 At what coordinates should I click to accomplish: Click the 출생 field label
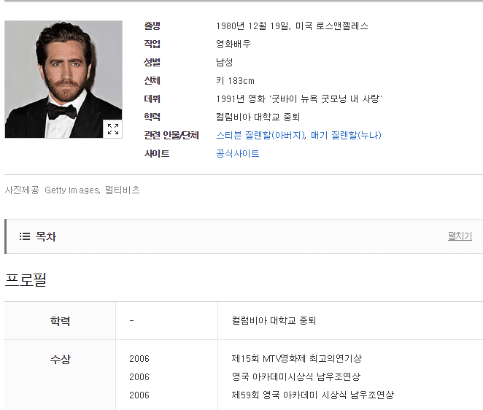click(152, 26)
